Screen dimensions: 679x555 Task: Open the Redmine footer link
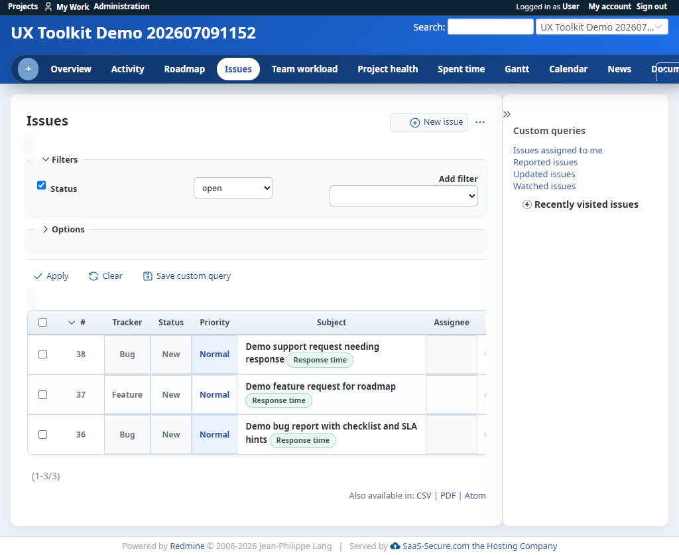187,546
